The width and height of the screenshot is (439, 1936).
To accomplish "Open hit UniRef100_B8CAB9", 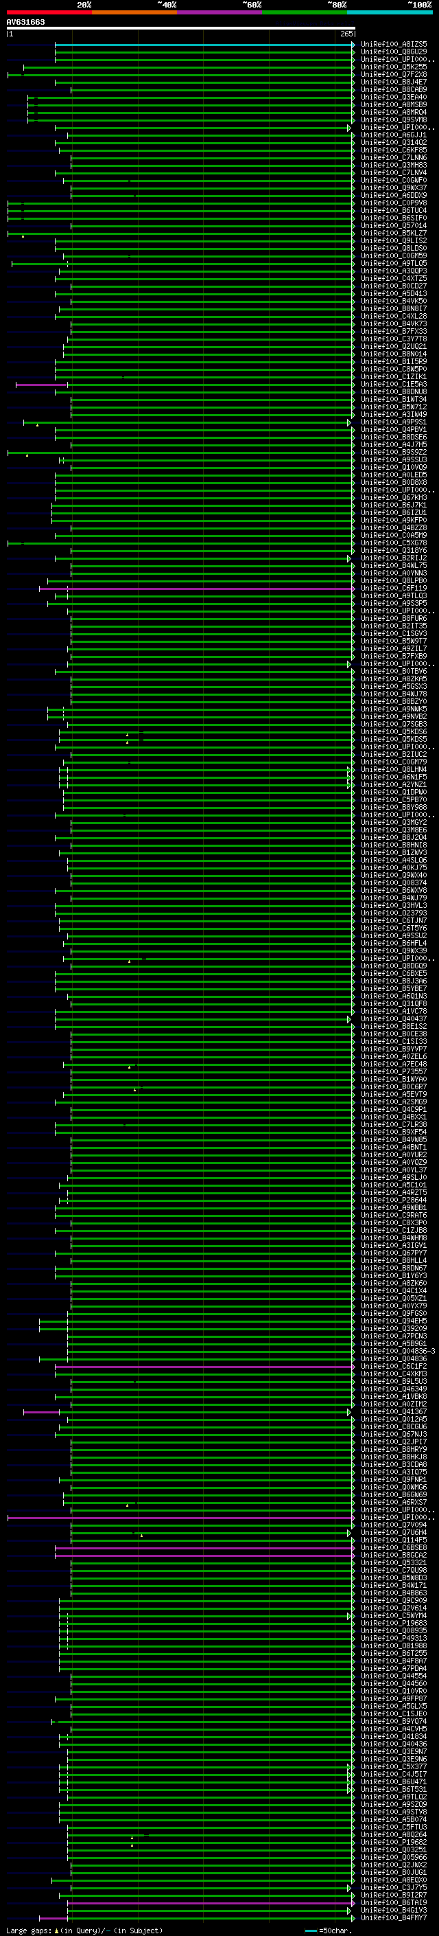I will click(394, 89).
